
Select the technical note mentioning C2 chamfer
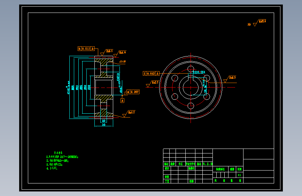pos(54,164)
